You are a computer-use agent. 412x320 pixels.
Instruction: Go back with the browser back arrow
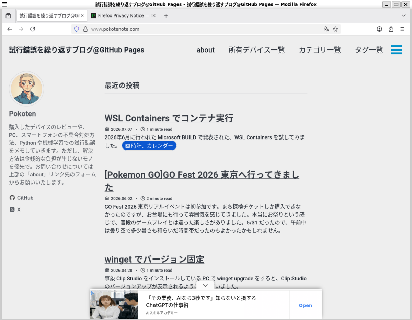(10, 29)
